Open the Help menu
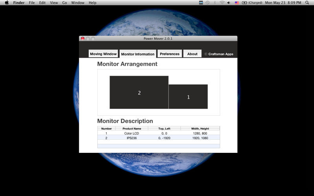Screen dimensions: 314x196 pyautogui.click(x=93, y=3)
